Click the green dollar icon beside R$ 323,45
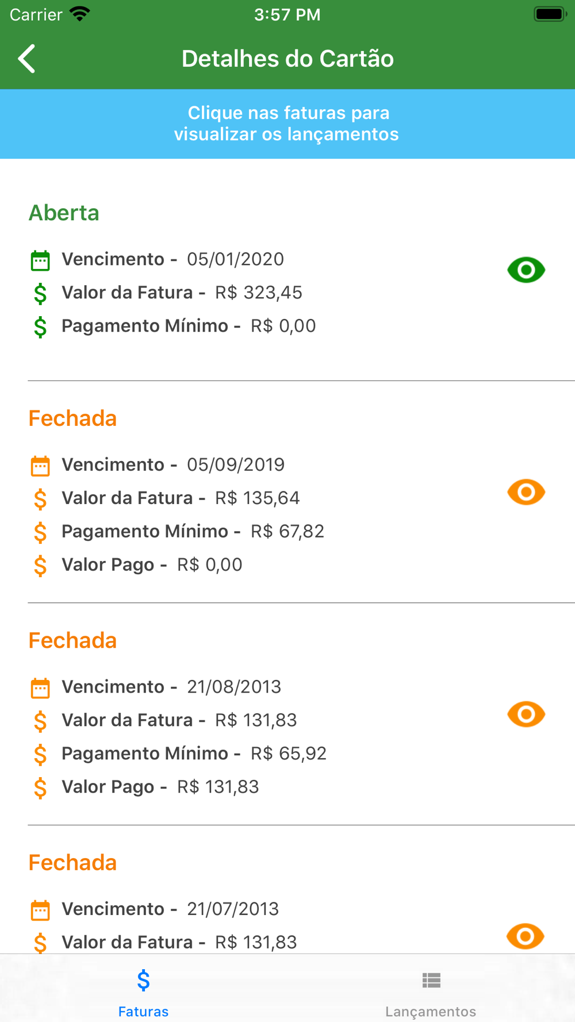The width and height of the screenshot is (575, 1022). tap(40, 293)
